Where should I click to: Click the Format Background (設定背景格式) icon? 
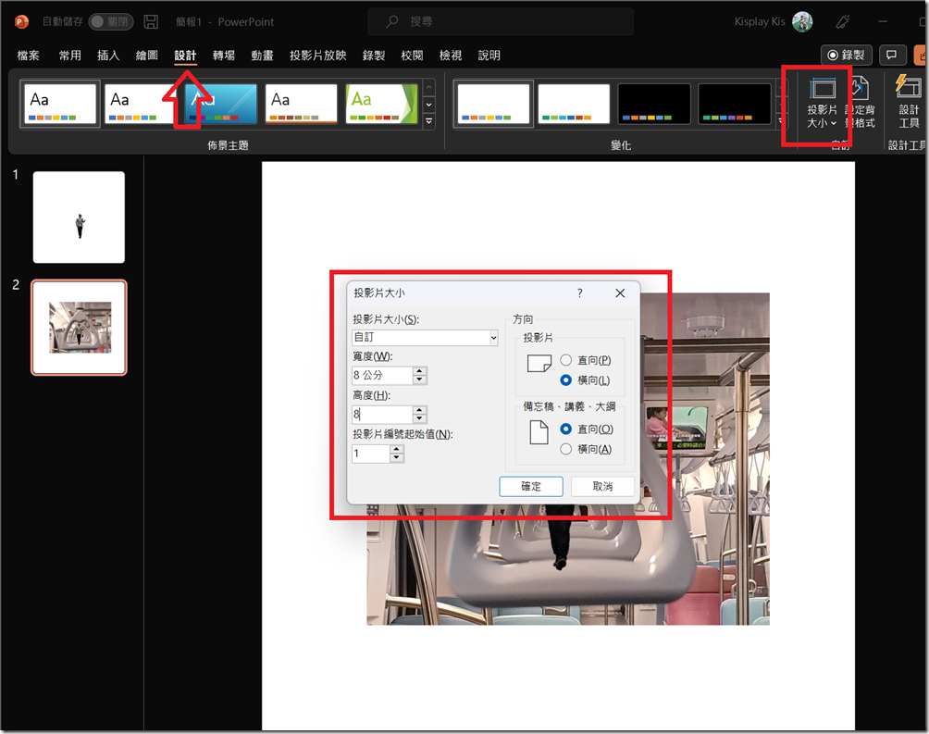(x=859, y=104)
